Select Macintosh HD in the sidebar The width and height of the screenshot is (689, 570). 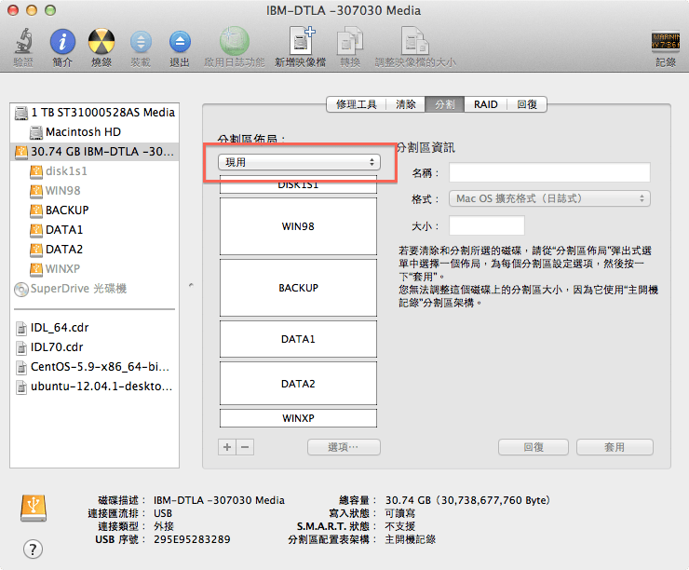[x=83, y=132]
